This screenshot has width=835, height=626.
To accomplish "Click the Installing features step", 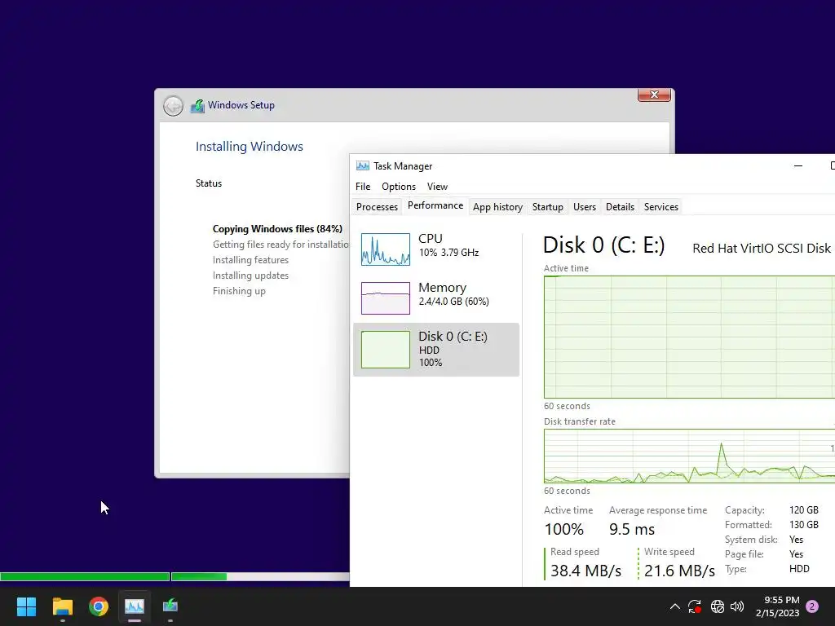I will pyautogui.click(x=250, y=260).
